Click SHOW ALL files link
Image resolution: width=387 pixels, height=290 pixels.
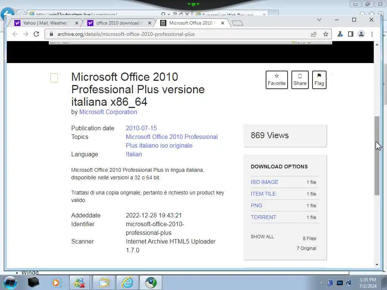pyautogui.click(x=262, y=237)
